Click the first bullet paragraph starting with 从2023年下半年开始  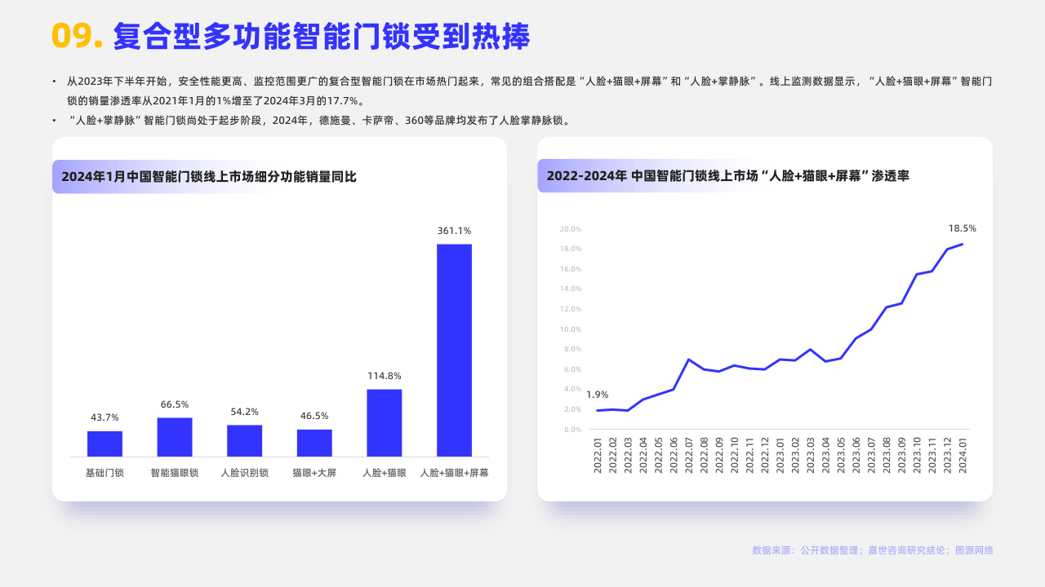pyautogui.click(x=522, y=88)
